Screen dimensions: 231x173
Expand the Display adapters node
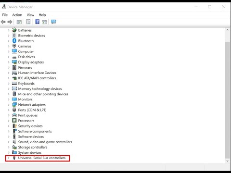pos(9,62)
